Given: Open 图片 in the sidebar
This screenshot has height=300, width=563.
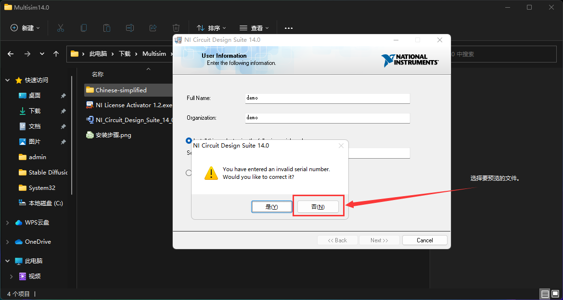Looking at the screenshot, I should (35, 142).
